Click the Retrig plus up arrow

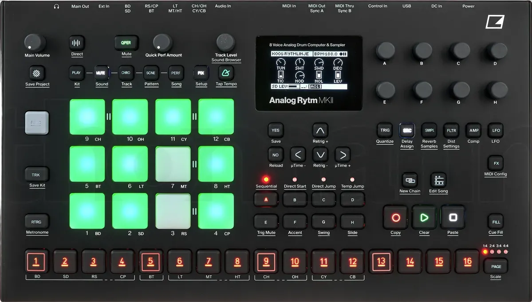320,130
